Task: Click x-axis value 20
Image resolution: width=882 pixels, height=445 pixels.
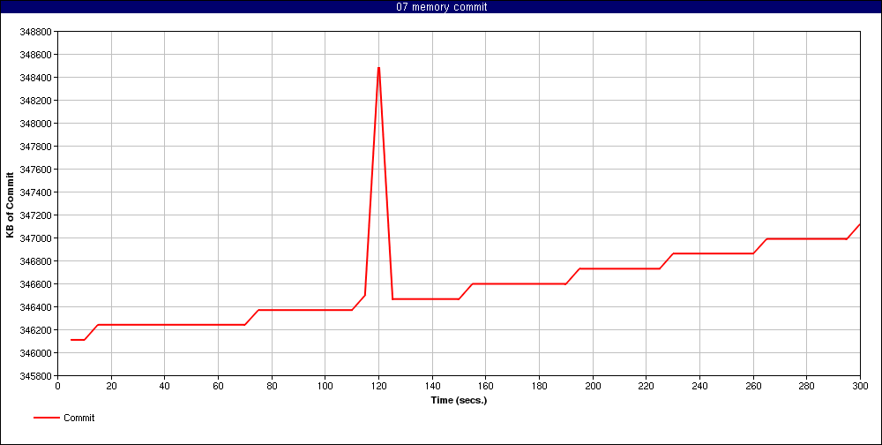Action: 111,386
